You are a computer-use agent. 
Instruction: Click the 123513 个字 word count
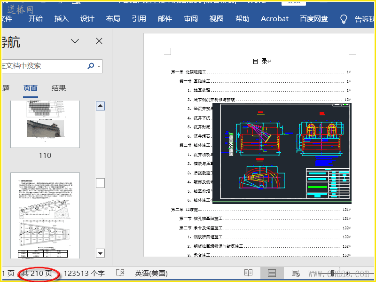84,273
